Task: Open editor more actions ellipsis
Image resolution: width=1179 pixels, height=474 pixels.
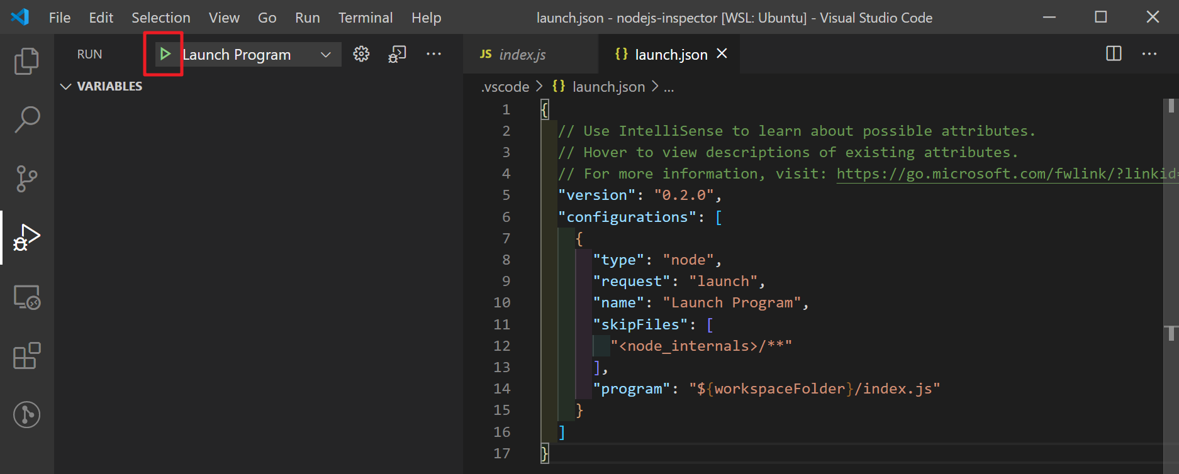Action: click(1149, 54)
